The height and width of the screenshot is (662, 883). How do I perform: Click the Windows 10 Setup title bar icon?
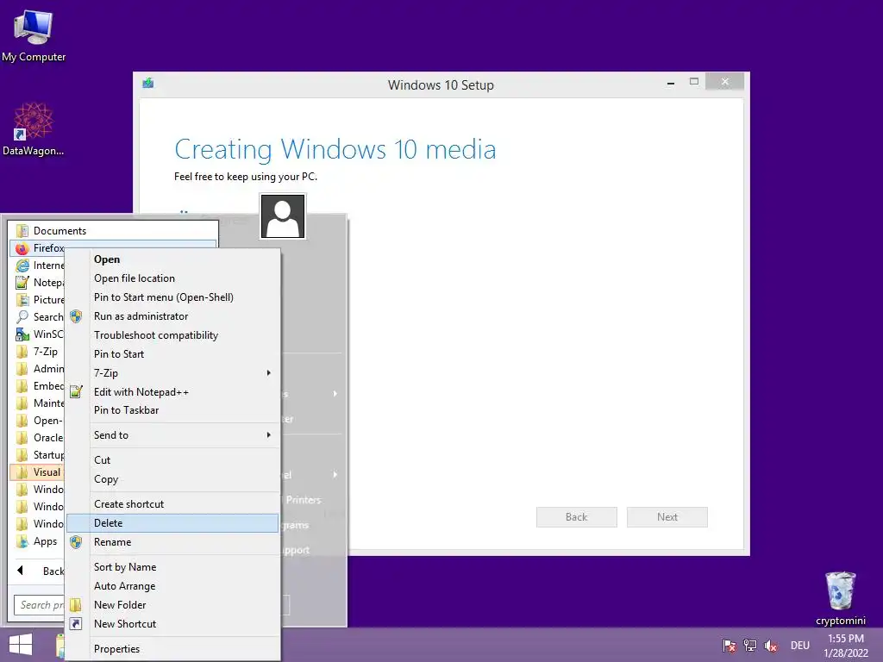[x=148, y=84]
